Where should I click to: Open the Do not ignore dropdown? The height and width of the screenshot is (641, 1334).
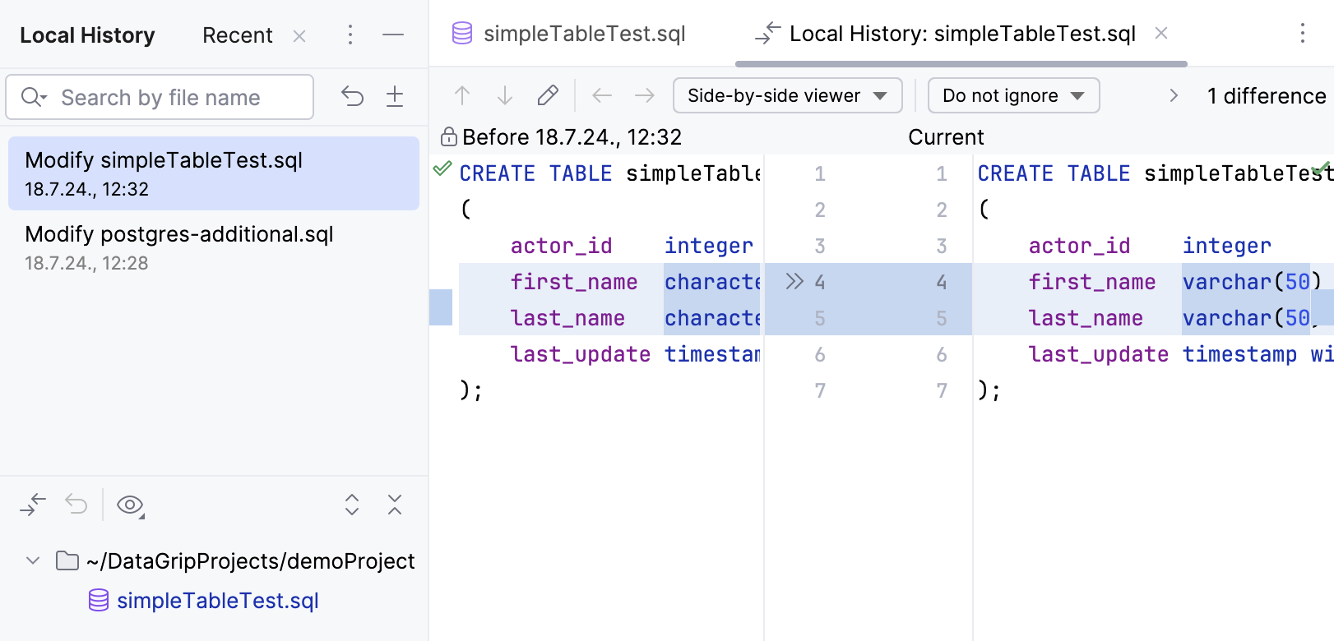(x=1013, y=96)
